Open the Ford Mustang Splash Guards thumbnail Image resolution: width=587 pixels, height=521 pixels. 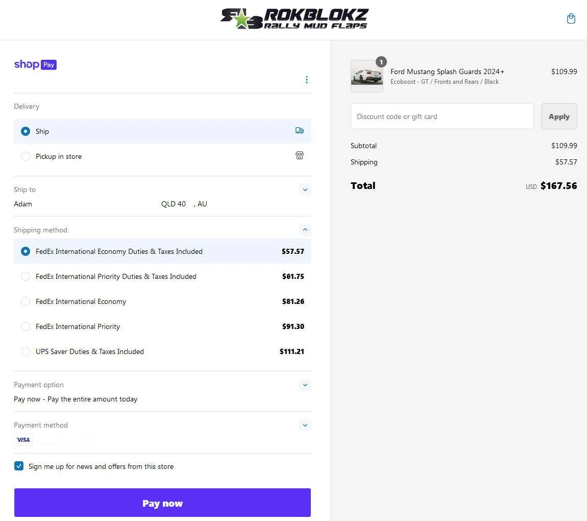pos(367,76)
